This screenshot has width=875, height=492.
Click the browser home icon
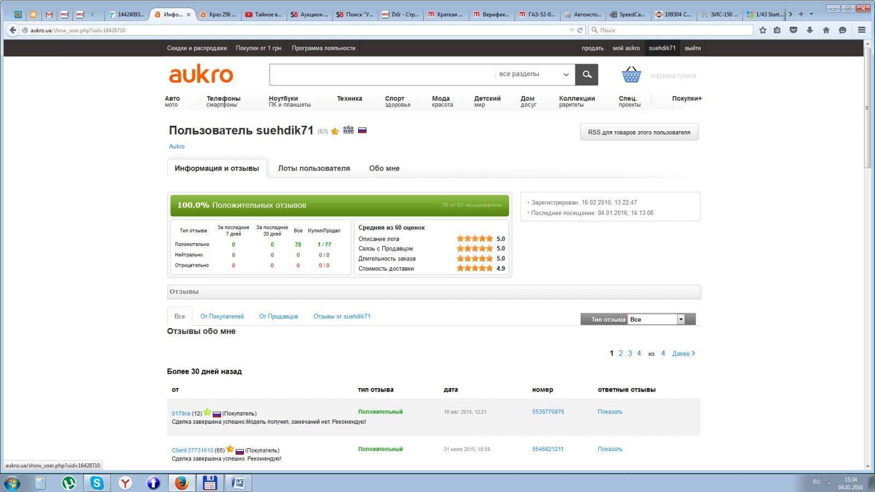tap(826, 30)
